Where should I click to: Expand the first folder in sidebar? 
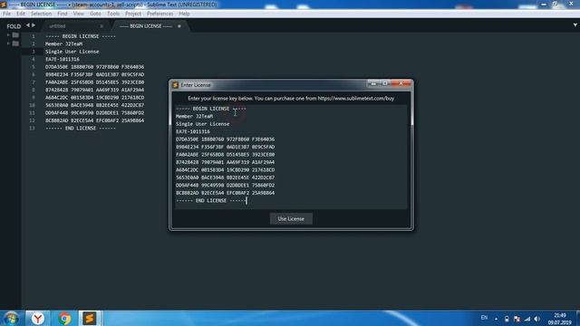point(8,35)
